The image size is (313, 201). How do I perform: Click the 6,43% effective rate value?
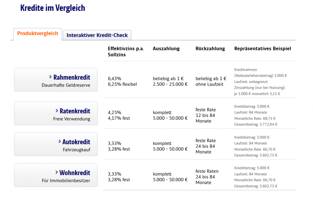click(x=115, y=79)
